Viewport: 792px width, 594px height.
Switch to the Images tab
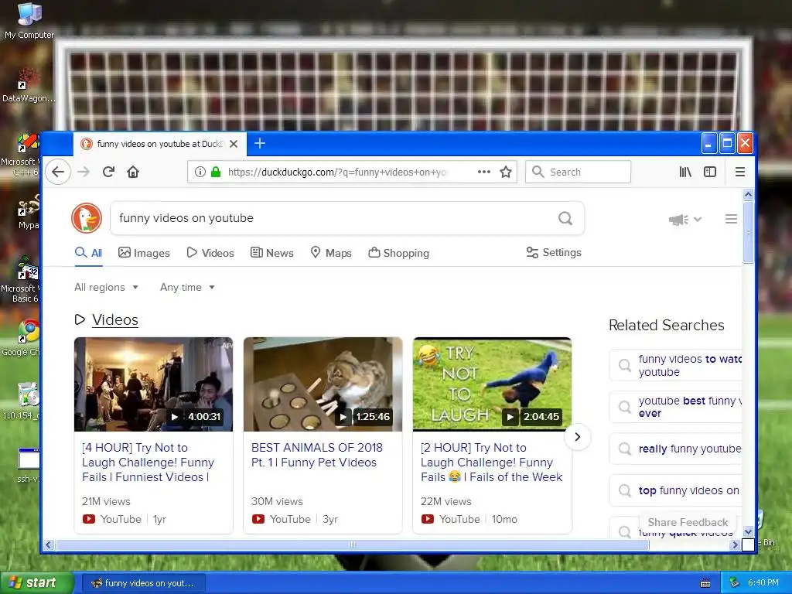click(x=144, y=253)
